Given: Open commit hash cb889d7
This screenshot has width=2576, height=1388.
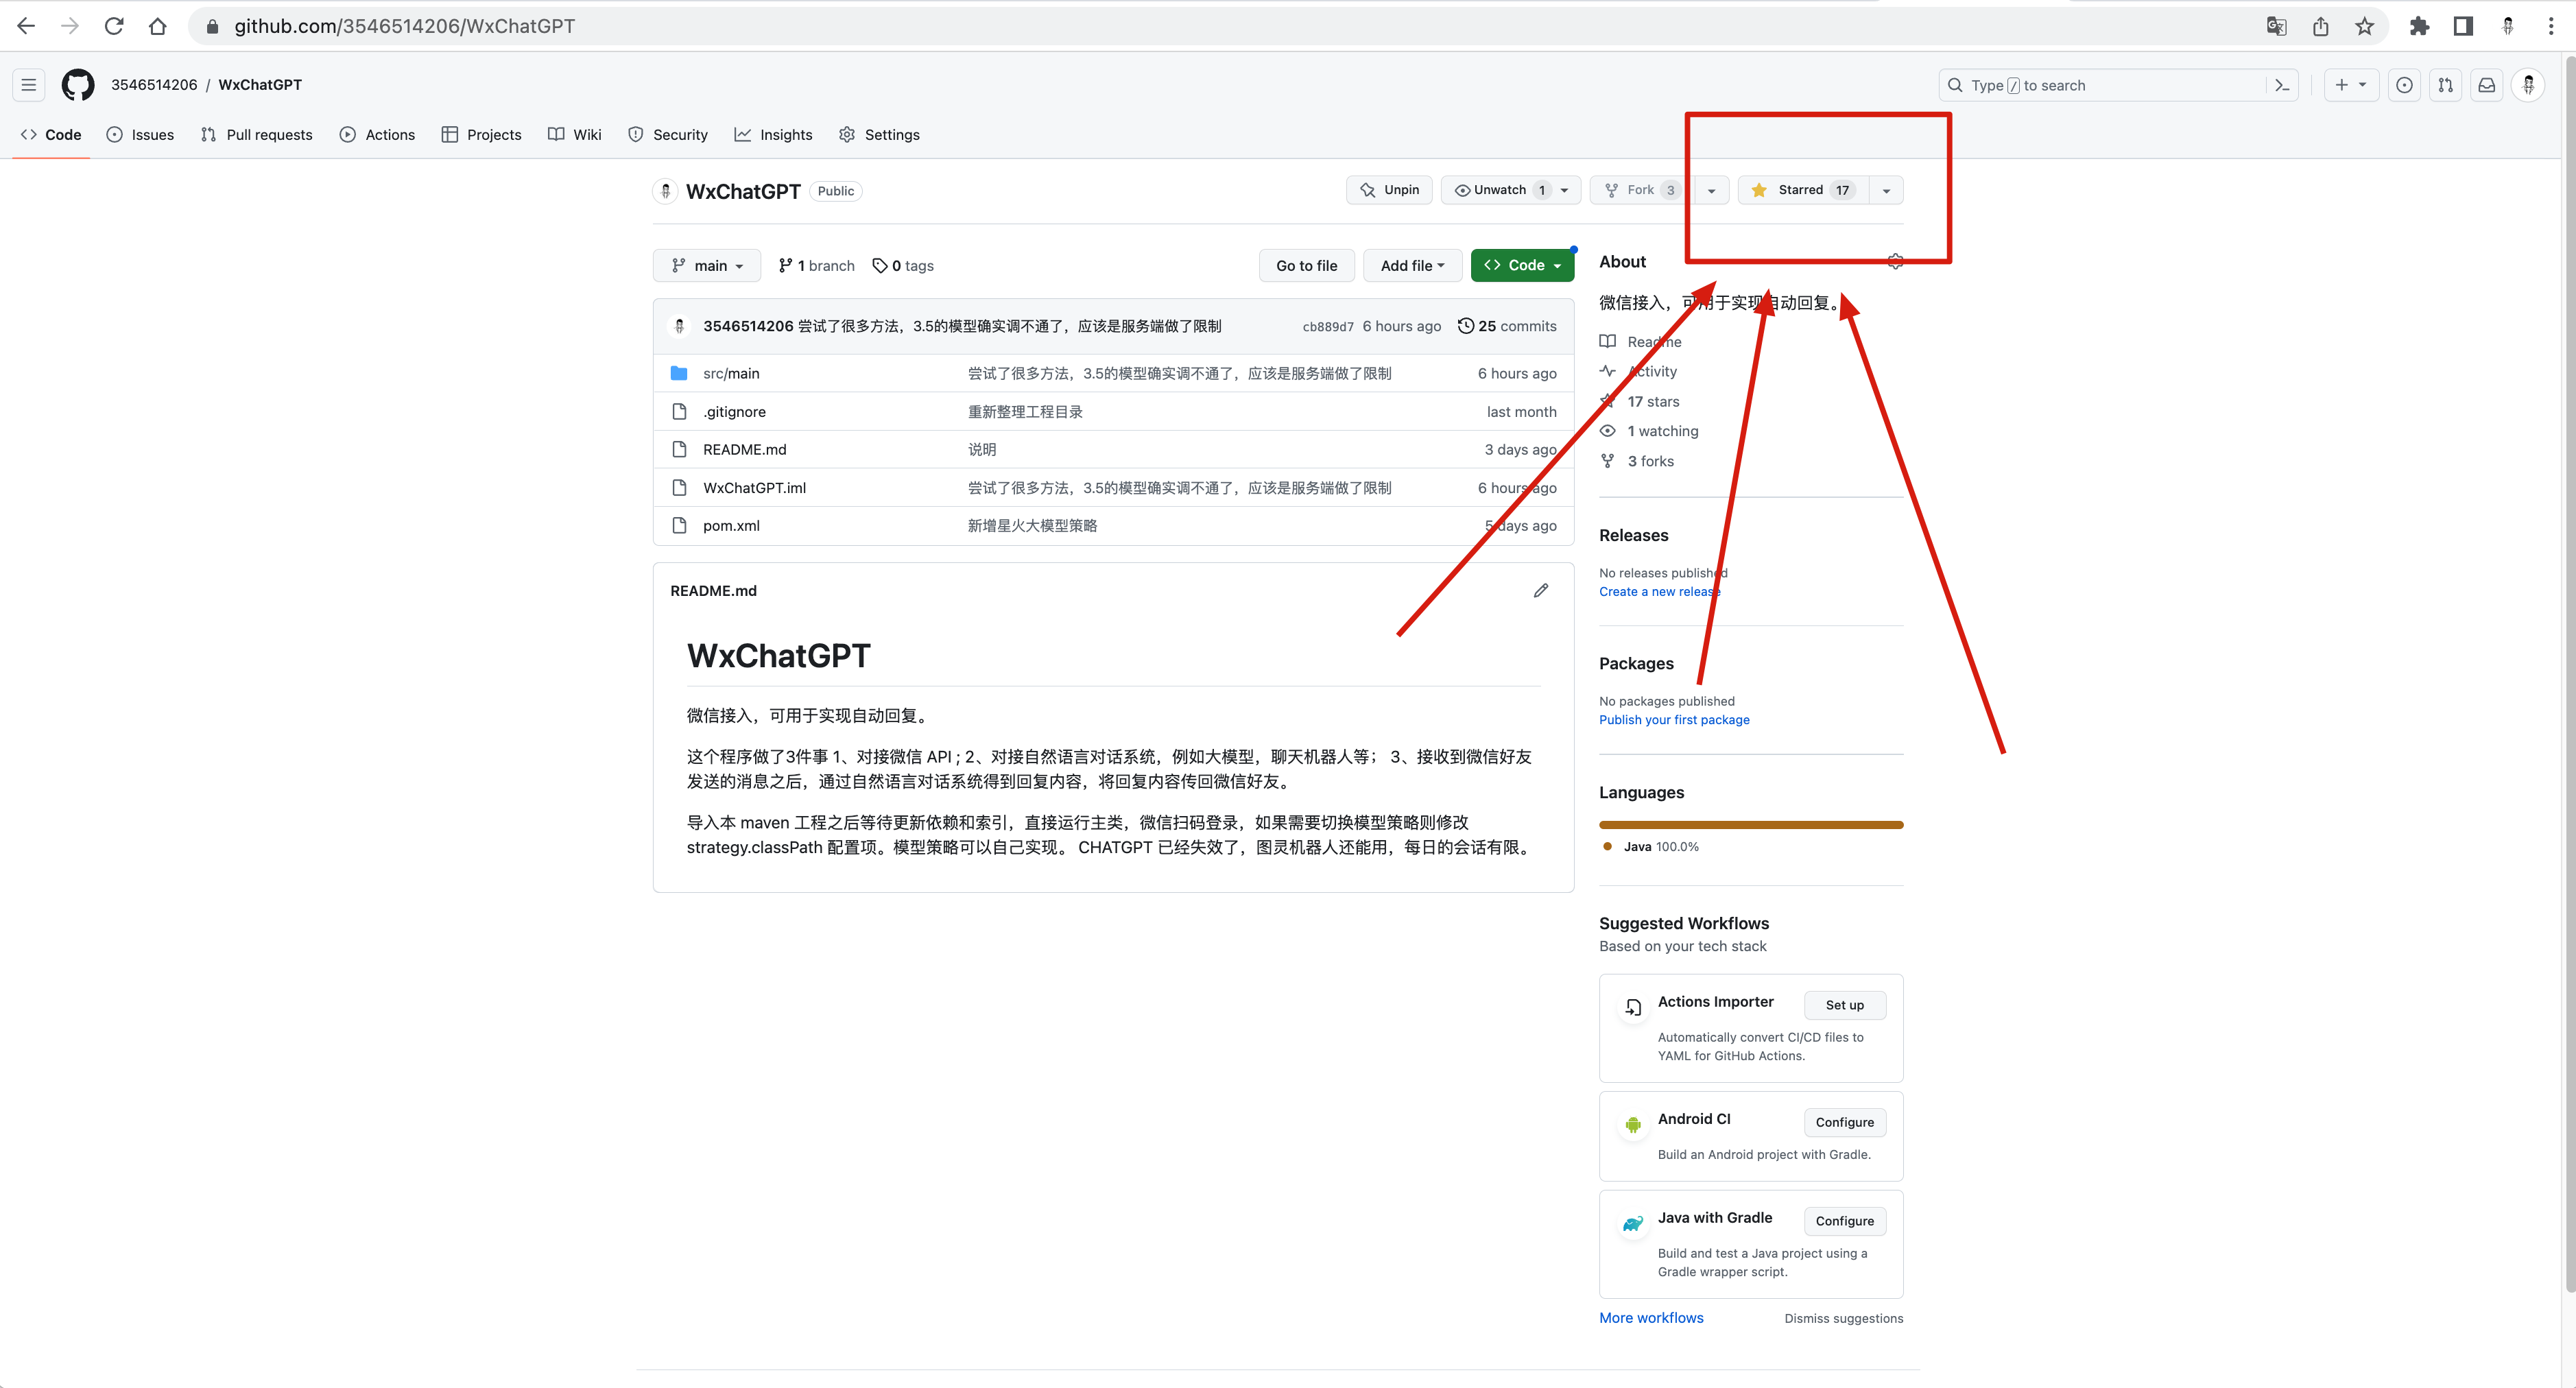Looking at the screenshot, I should pyautogui.click(x=1328, y=327).
